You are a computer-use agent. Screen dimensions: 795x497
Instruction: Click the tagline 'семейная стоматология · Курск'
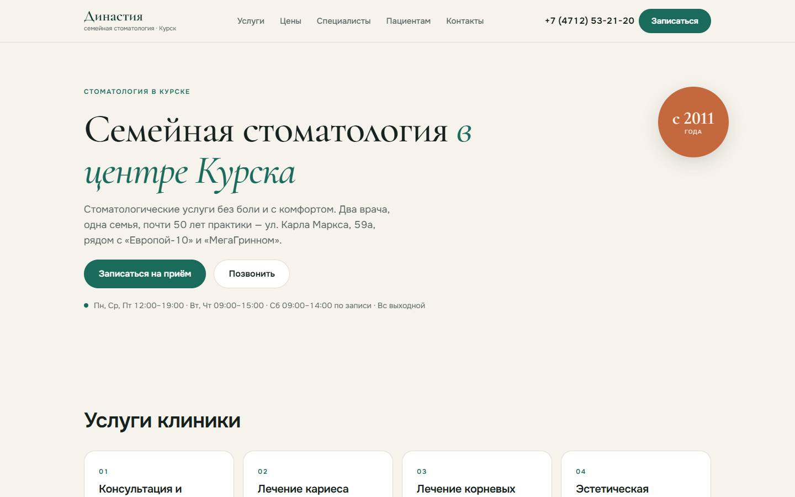tap(130, 28)
